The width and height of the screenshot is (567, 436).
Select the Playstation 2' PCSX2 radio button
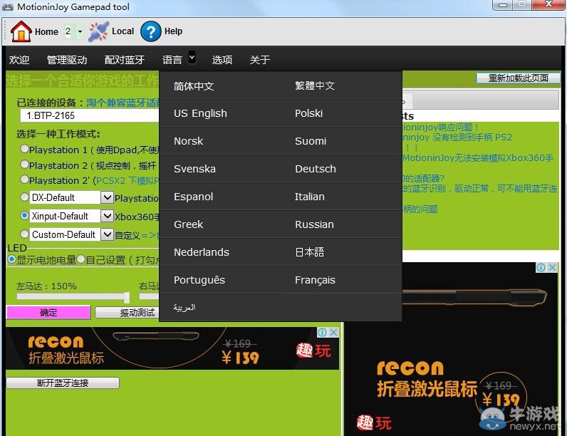25,180
